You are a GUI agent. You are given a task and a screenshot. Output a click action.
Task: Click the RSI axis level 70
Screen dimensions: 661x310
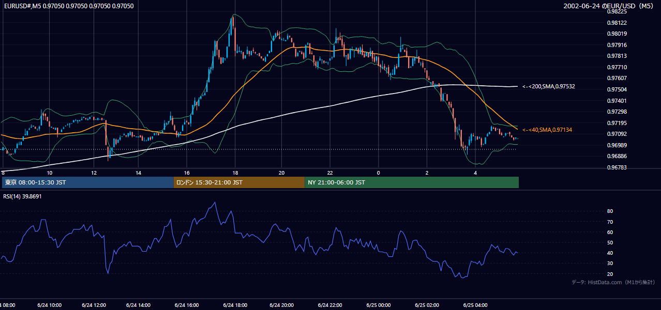610,222
